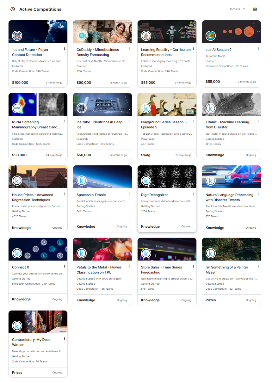Open the House Prices - Advanced Regression Techniques link
Image resolution: width=272 pixels, height=382 pixels.
[x=33, y=197]
